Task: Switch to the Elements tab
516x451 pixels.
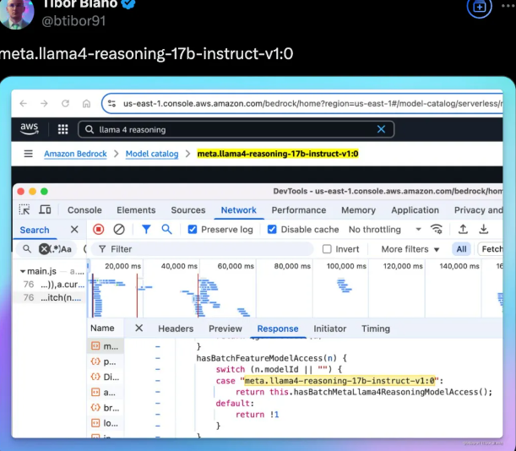Action: pyautogui.click(x=136, y=210)
